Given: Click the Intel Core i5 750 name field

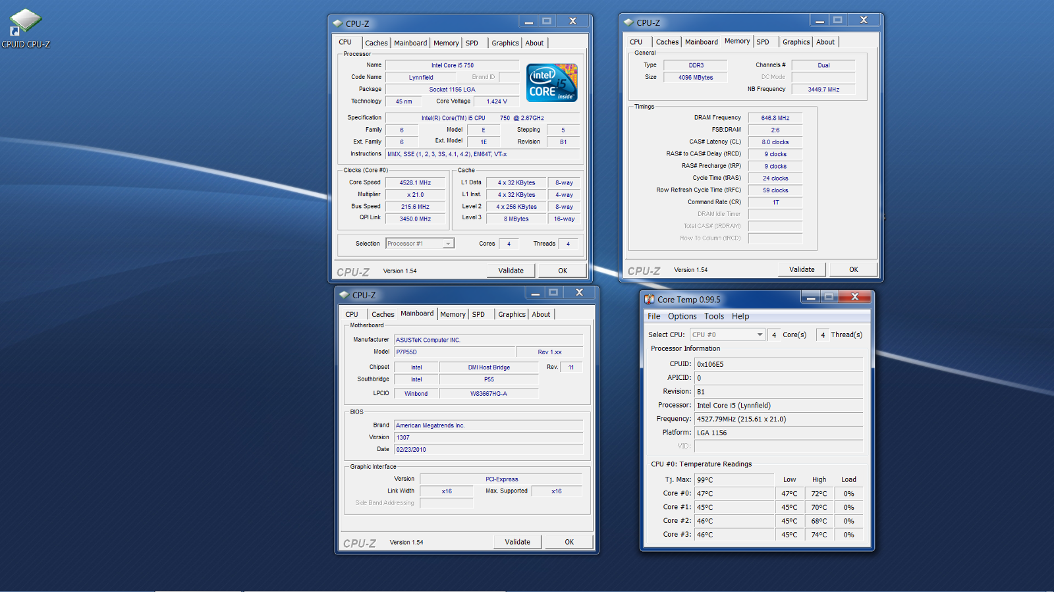Looking at the screenshot, I should (453, 65).
